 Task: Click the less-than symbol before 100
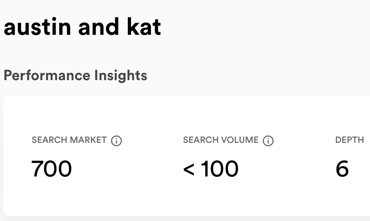189,170
